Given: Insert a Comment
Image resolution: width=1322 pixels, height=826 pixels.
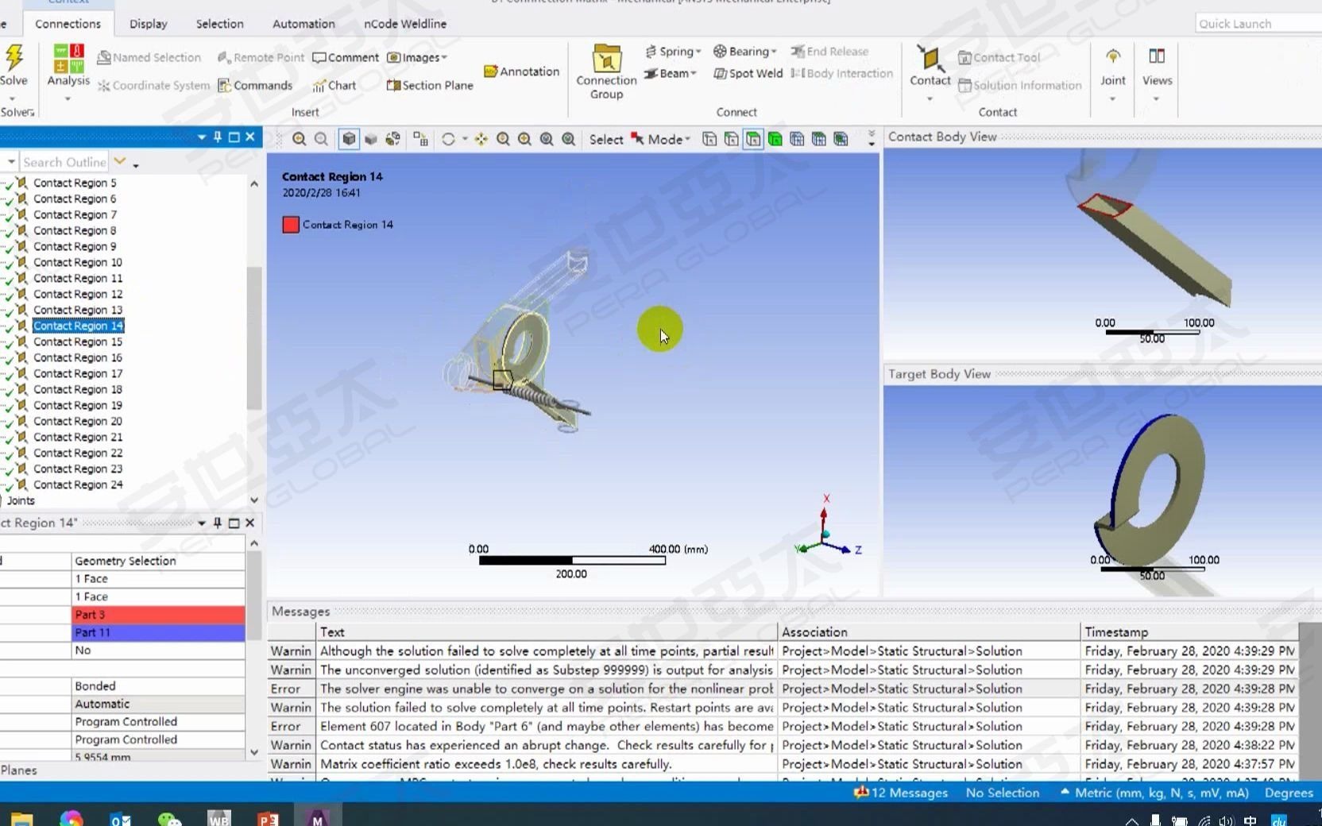Looking at the screenshot, I should [x=346, y=57].
